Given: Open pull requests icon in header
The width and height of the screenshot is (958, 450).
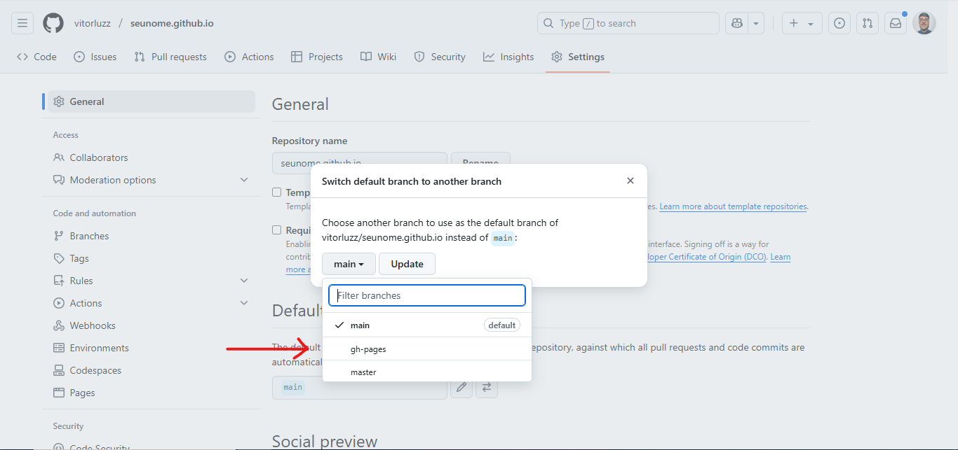Looking at the screenshot, I should pyautogui.click(x=868, y=23).
